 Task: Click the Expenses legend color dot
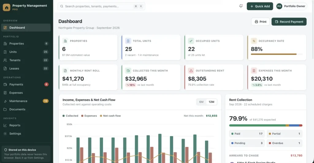point(82,116)
